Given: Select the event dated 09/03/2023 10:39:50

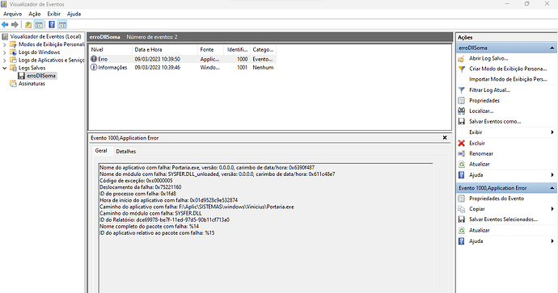Looking at the screenshot, I should 183,59.
